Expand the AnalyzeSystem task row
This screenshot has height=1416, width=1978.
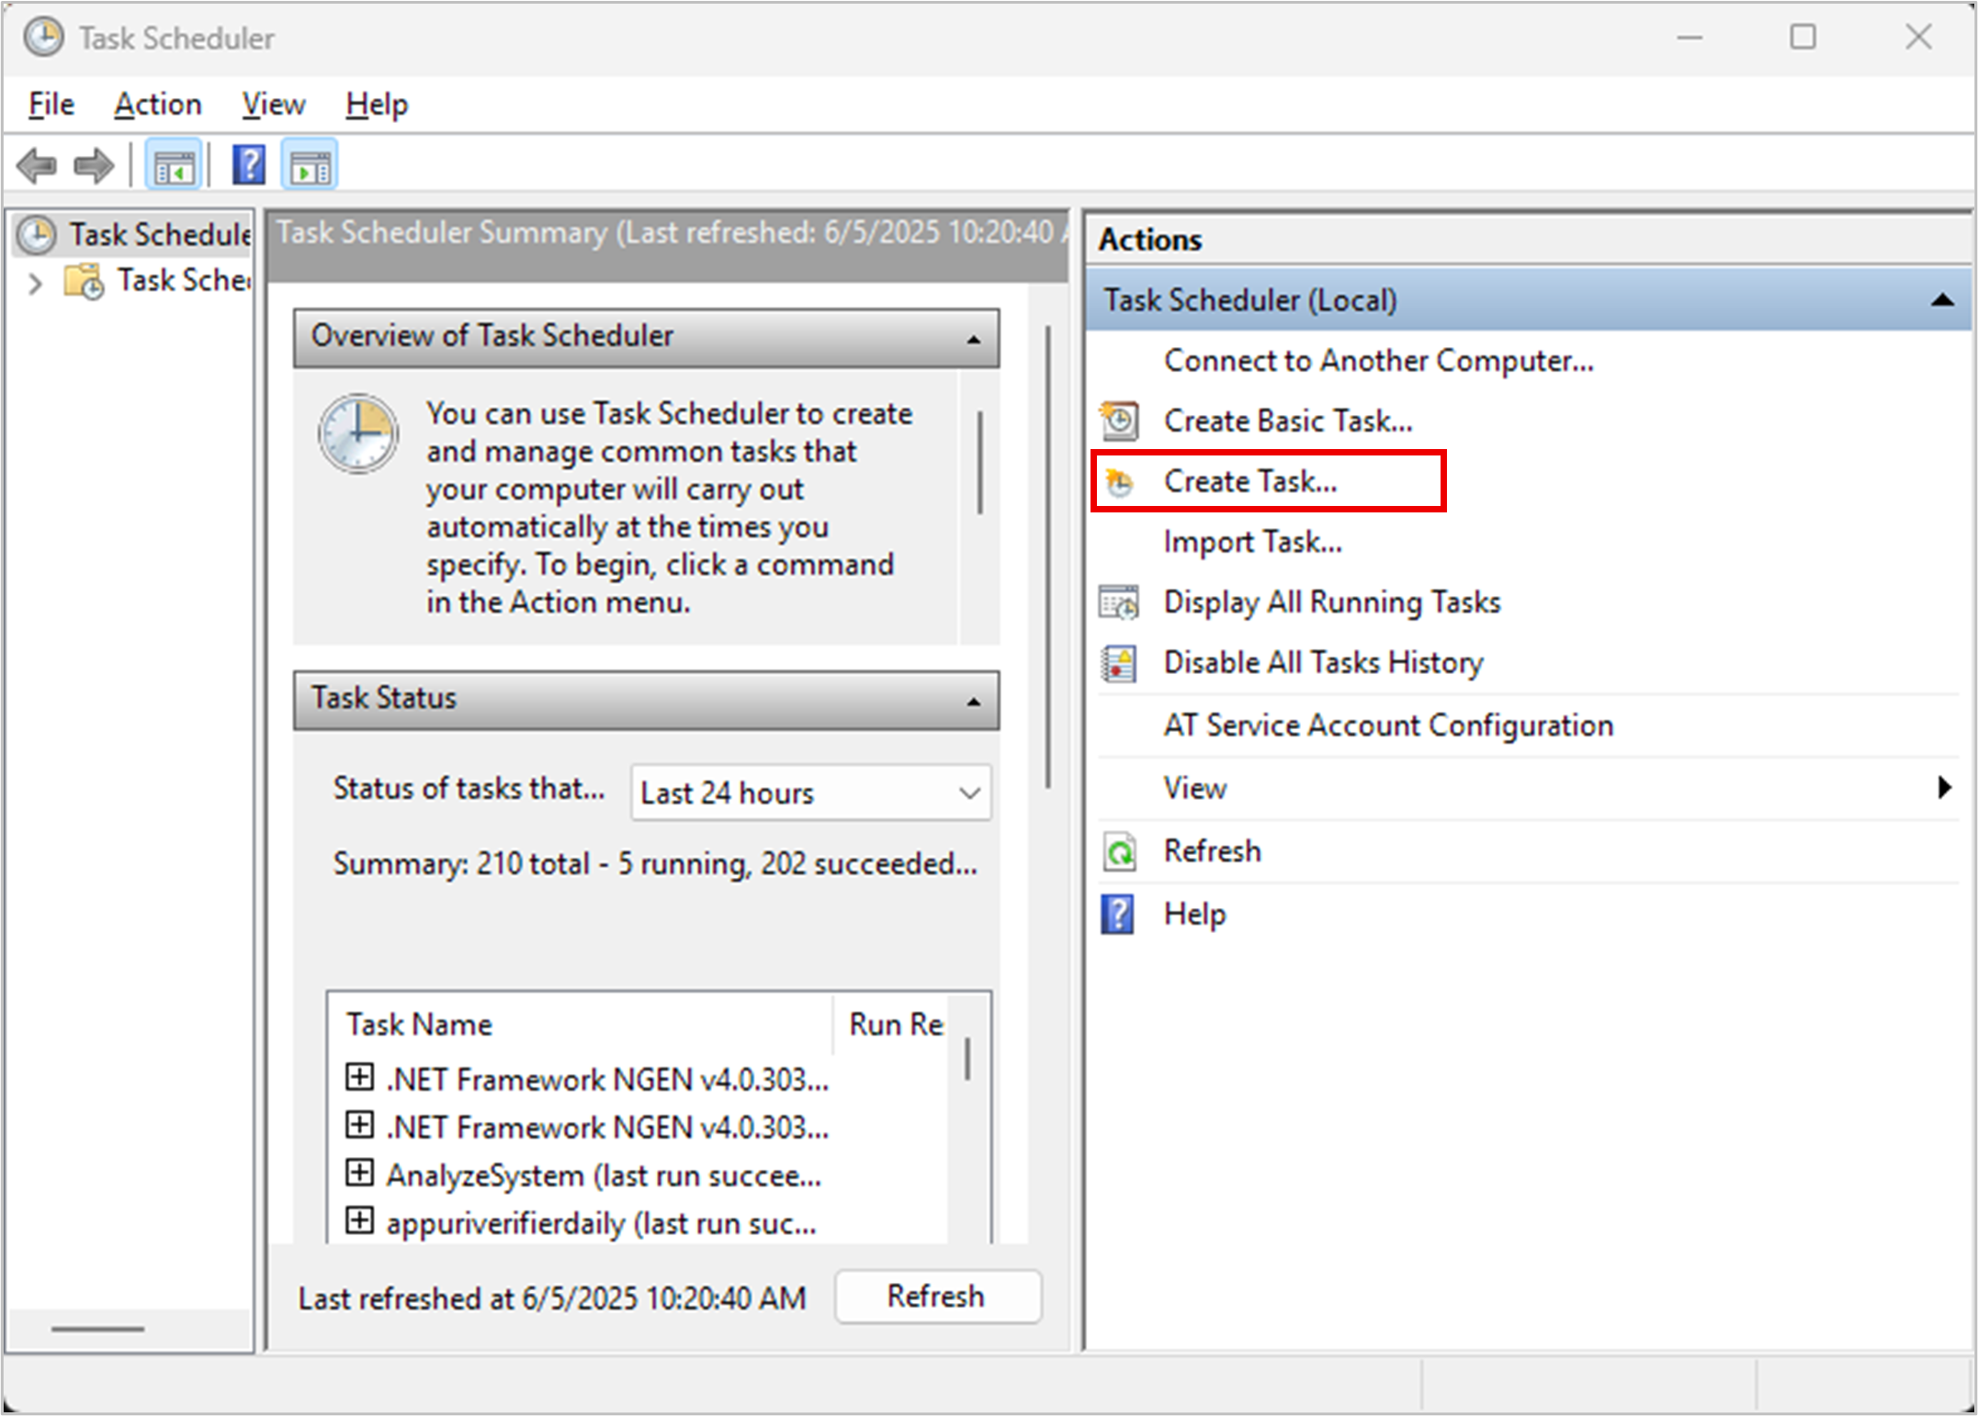click(359, 1173)
